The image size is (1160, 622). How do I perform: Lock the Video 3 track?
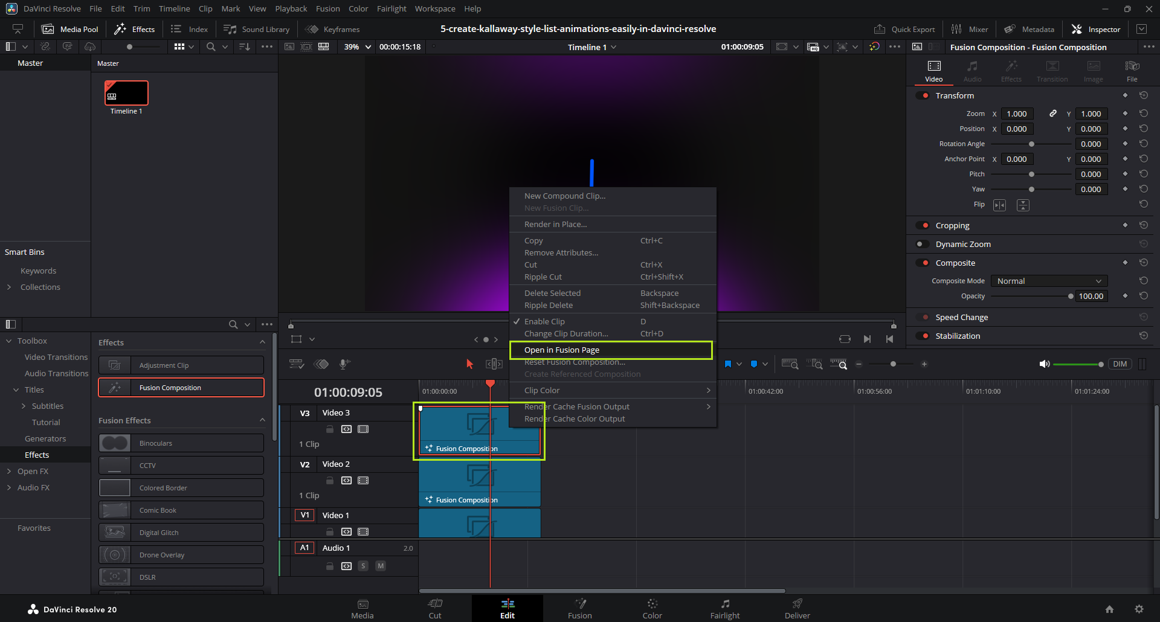coord(330,429)
